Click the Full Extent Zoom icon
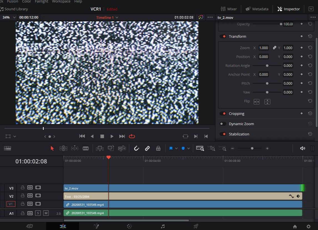 click(200, 148)
